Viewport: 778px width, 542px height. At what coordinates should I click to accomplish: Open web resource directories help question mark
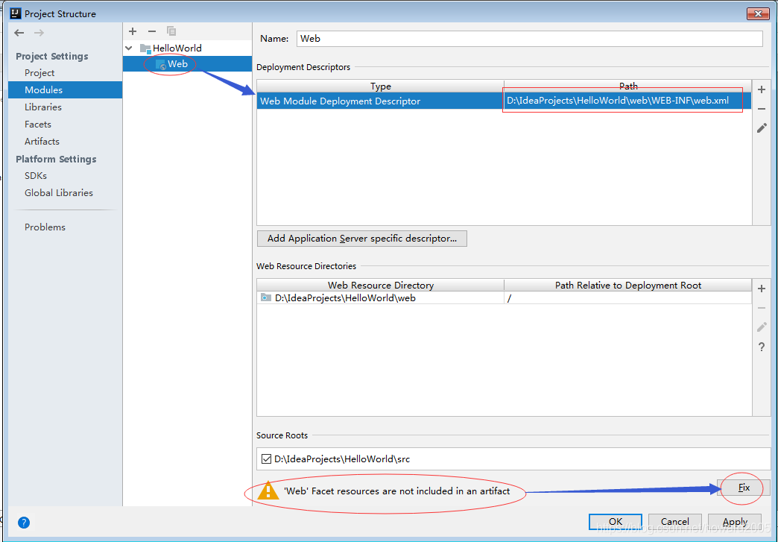point(762,347)
